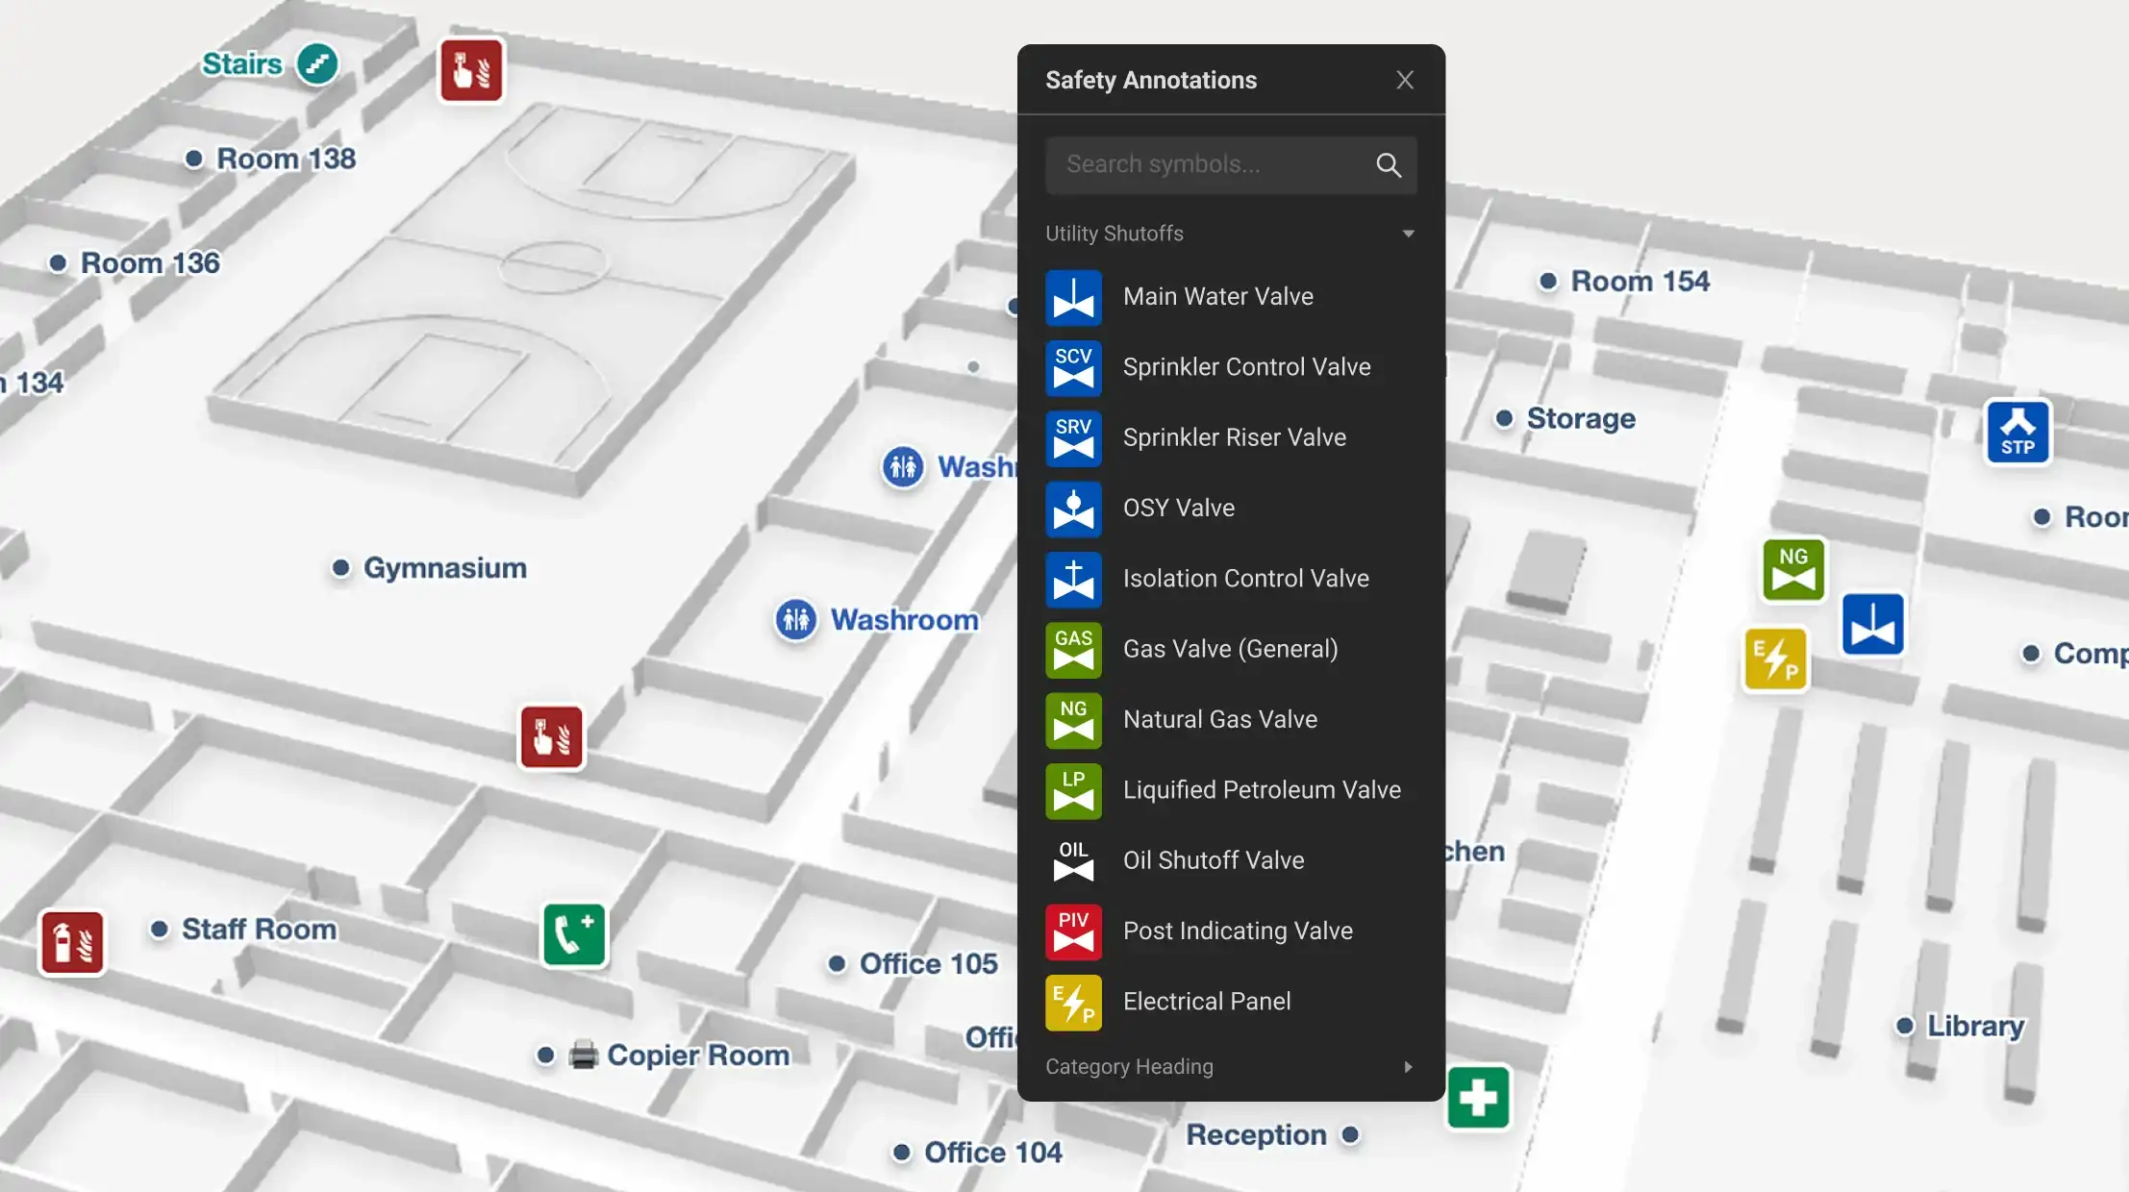Expand the Category Heading section

(x=1407, y=1066)
